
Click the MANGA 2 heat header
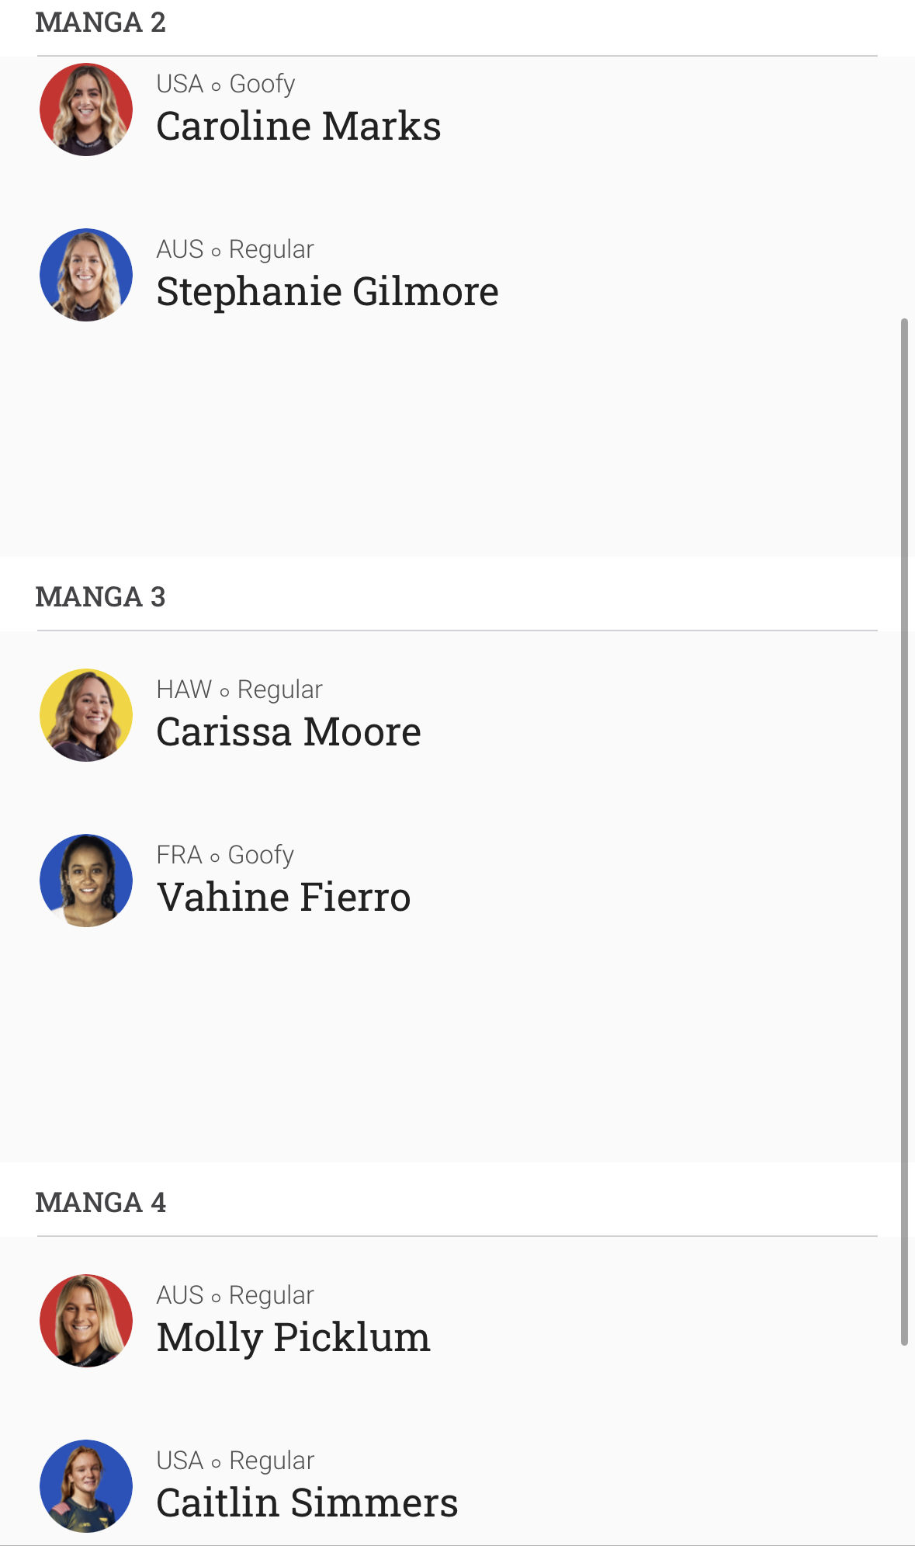101,23
